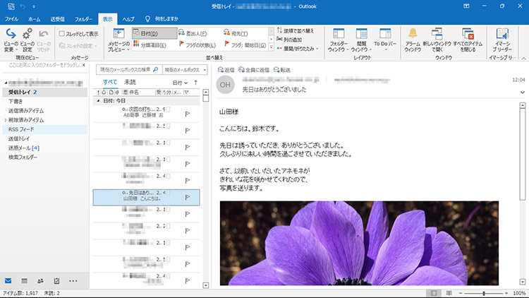The width and height of the screenshot is (529, 298).
Task: Click the zoom slider in status bar
Action: click(x=484, y=293)
